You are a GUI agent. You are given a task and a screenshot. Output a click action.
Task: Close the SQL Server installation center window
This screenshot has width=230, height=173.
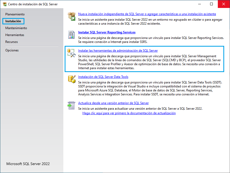pos(224,4)
